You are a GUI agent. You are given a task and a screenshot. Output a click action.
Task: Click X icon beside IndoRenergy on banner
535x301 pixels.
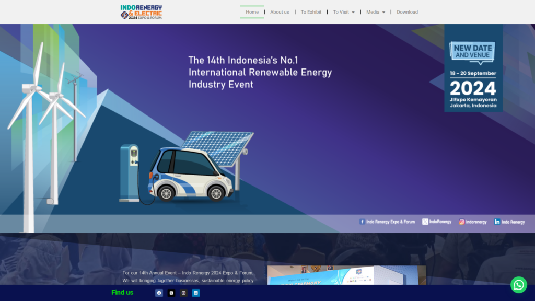pyautogui.click(x=425, y=222)
